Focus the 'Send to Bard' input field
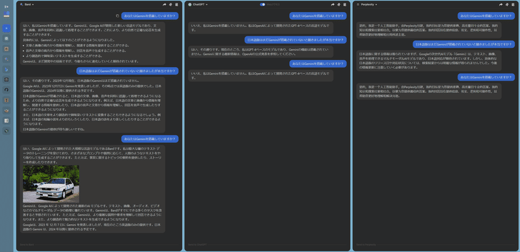The image size is (520, 252). tap(99, 245)
